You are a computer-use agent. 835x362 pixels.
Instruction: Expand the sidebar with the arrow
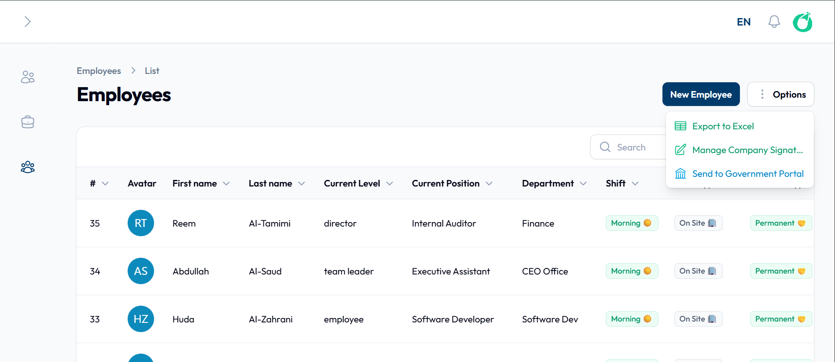27,22
